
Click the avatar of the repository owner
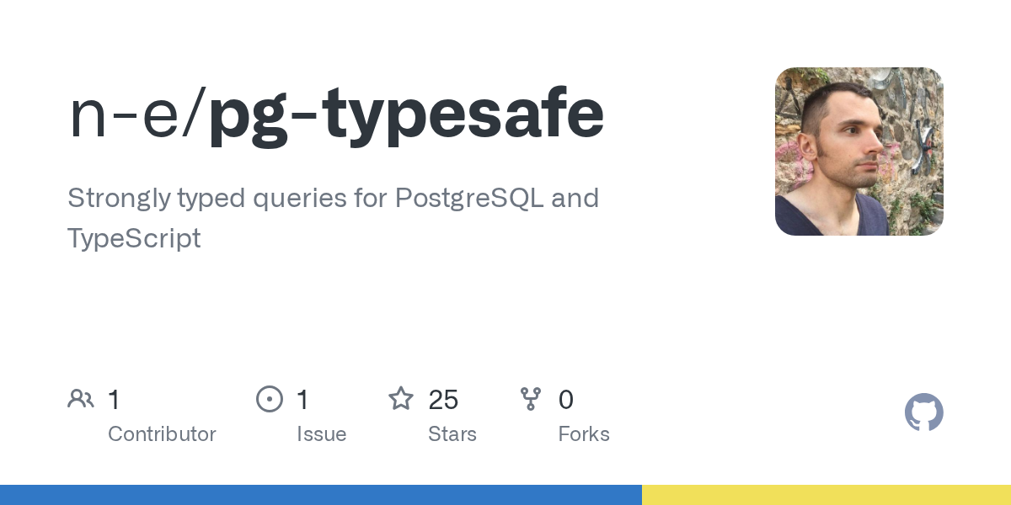[x=859, y=151]
